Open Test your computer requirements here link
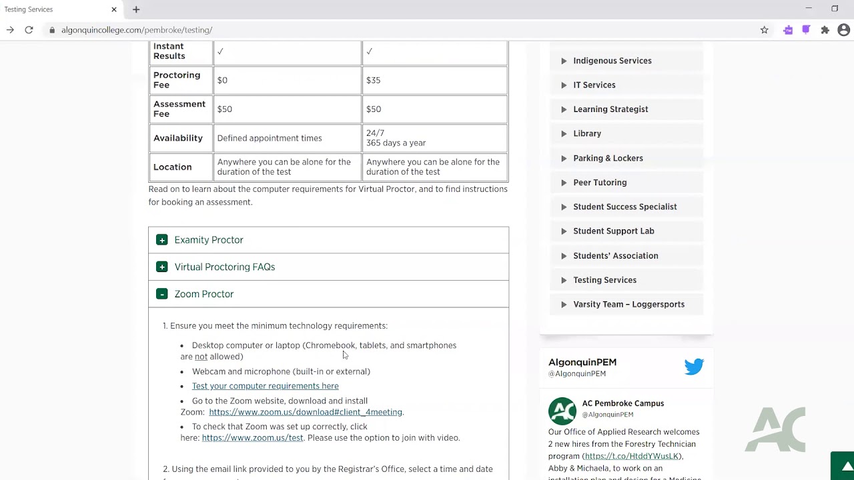The width and height of the screenshot is (854, 480). (x=265, y=386)
